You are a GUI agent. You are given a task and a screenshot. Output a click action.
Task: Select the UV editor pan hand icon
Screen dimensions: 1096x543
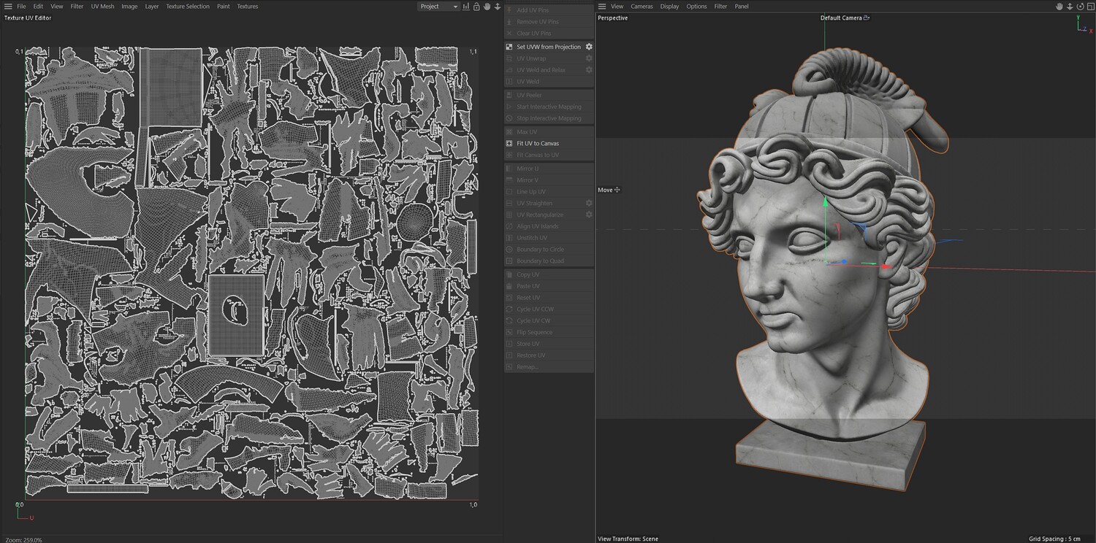point(487,7)
